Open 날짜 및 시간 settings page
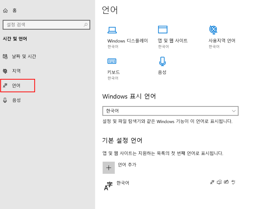Viewport: 268px width, 209px height. click(19, 56)
